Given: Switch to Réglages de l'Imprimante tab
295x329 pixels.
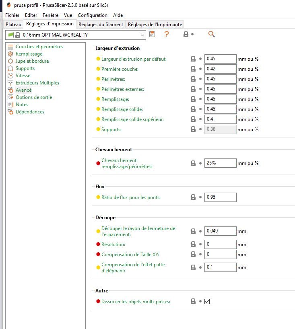Looking at the screenshot, I should tap(155, 25).
